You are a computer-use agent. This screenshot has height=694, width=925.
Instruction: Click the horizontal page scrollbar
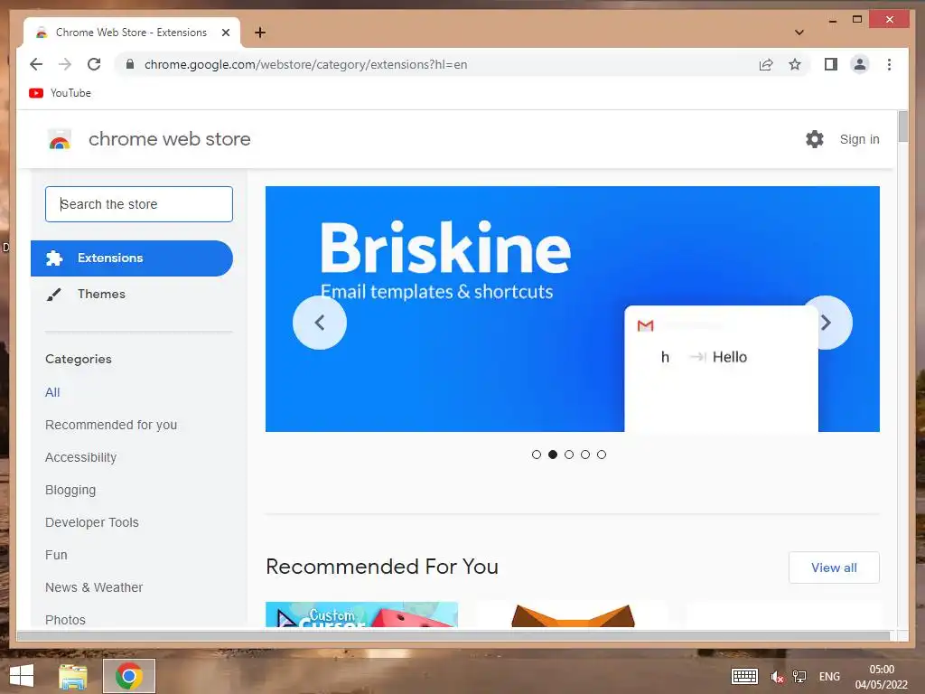pos(453,635)
